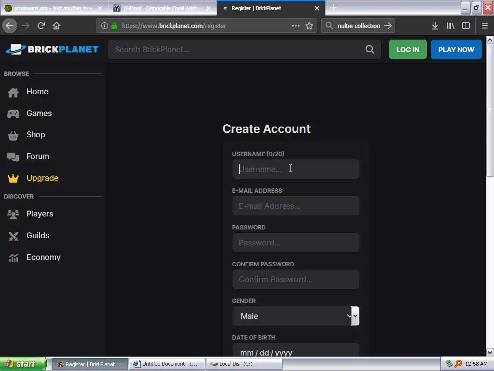Click the browser home icon
This screenshot has height=371, width=494.
click(x=56, y=26)
